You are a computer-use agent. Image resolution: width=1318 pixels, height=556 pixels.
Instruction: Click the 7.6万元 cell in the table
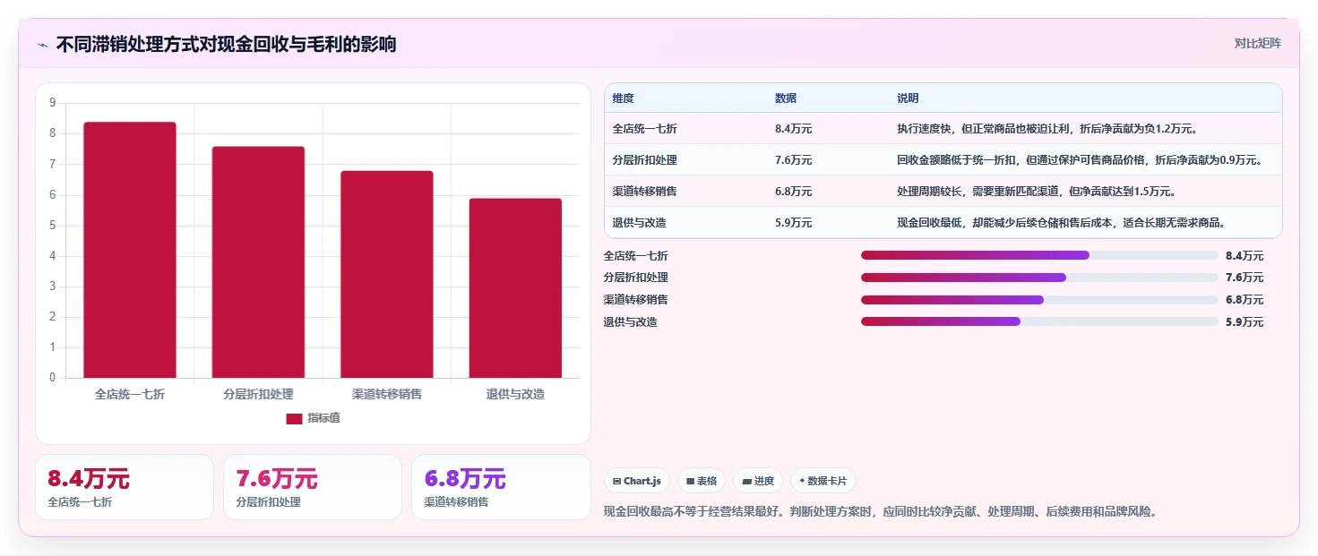(794, 160)
